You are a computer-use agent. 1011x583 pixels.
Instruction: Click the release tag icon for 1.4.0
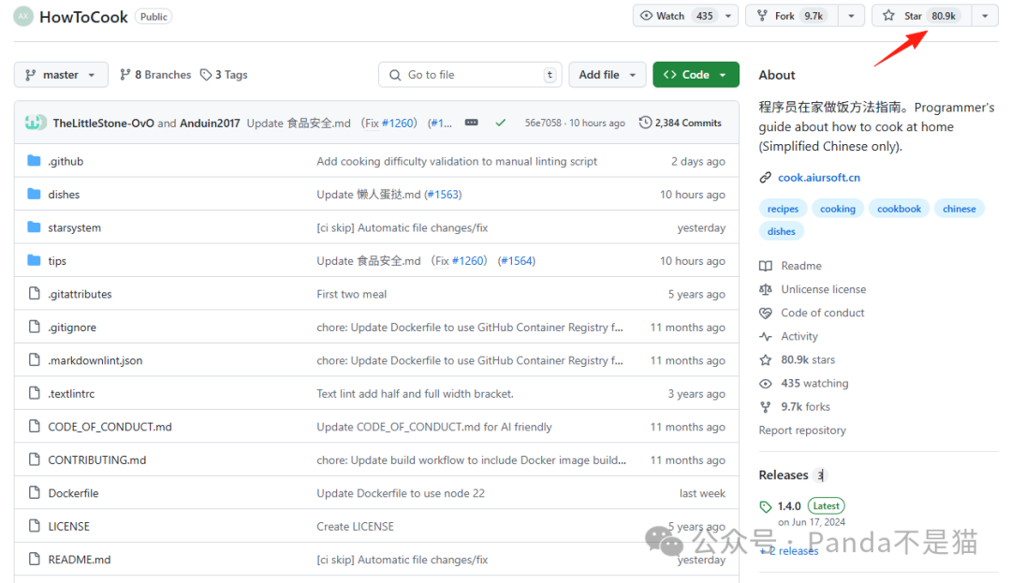tap(766, 506)
